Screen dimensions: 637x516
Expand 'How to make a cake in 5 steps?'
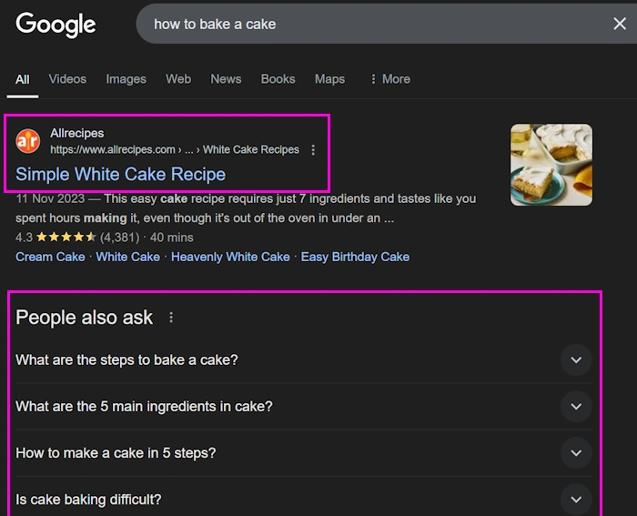(303, 453)
